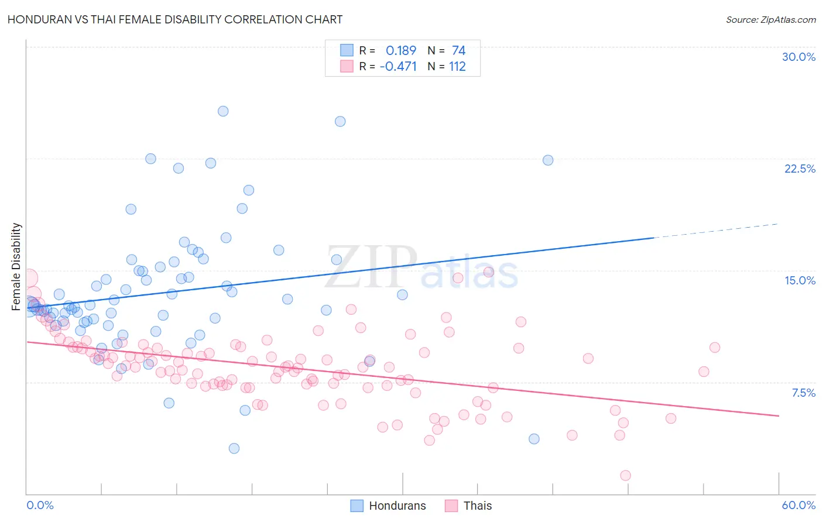Click the 30.0% y-axis label
The image size is (823, 522).
798,57
